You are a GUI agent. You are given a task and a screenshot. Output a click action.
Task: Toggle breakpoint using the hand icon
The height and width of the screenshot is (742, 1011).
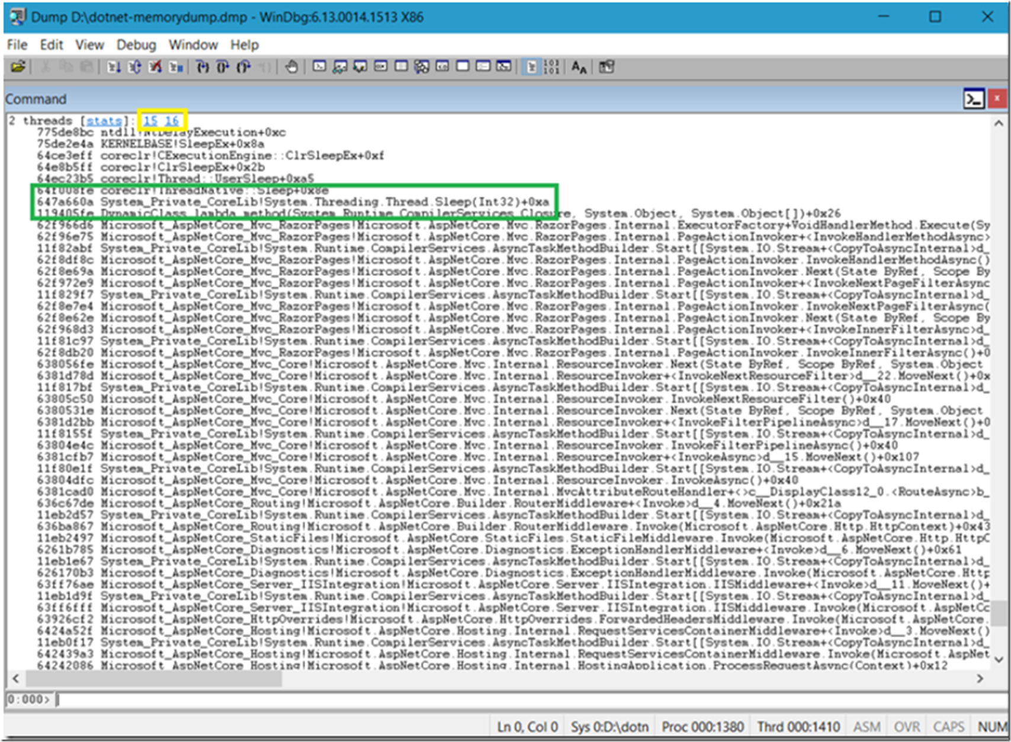(291, 67)
